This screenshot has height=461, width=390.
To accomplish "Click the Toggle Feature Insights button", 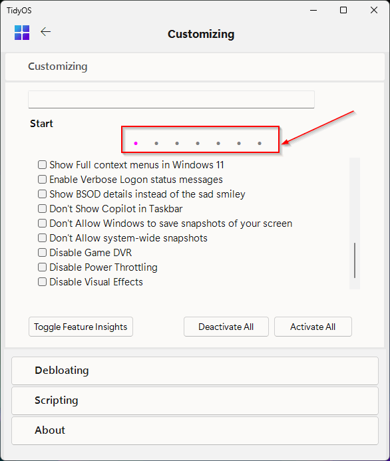I will coord(81,327).
